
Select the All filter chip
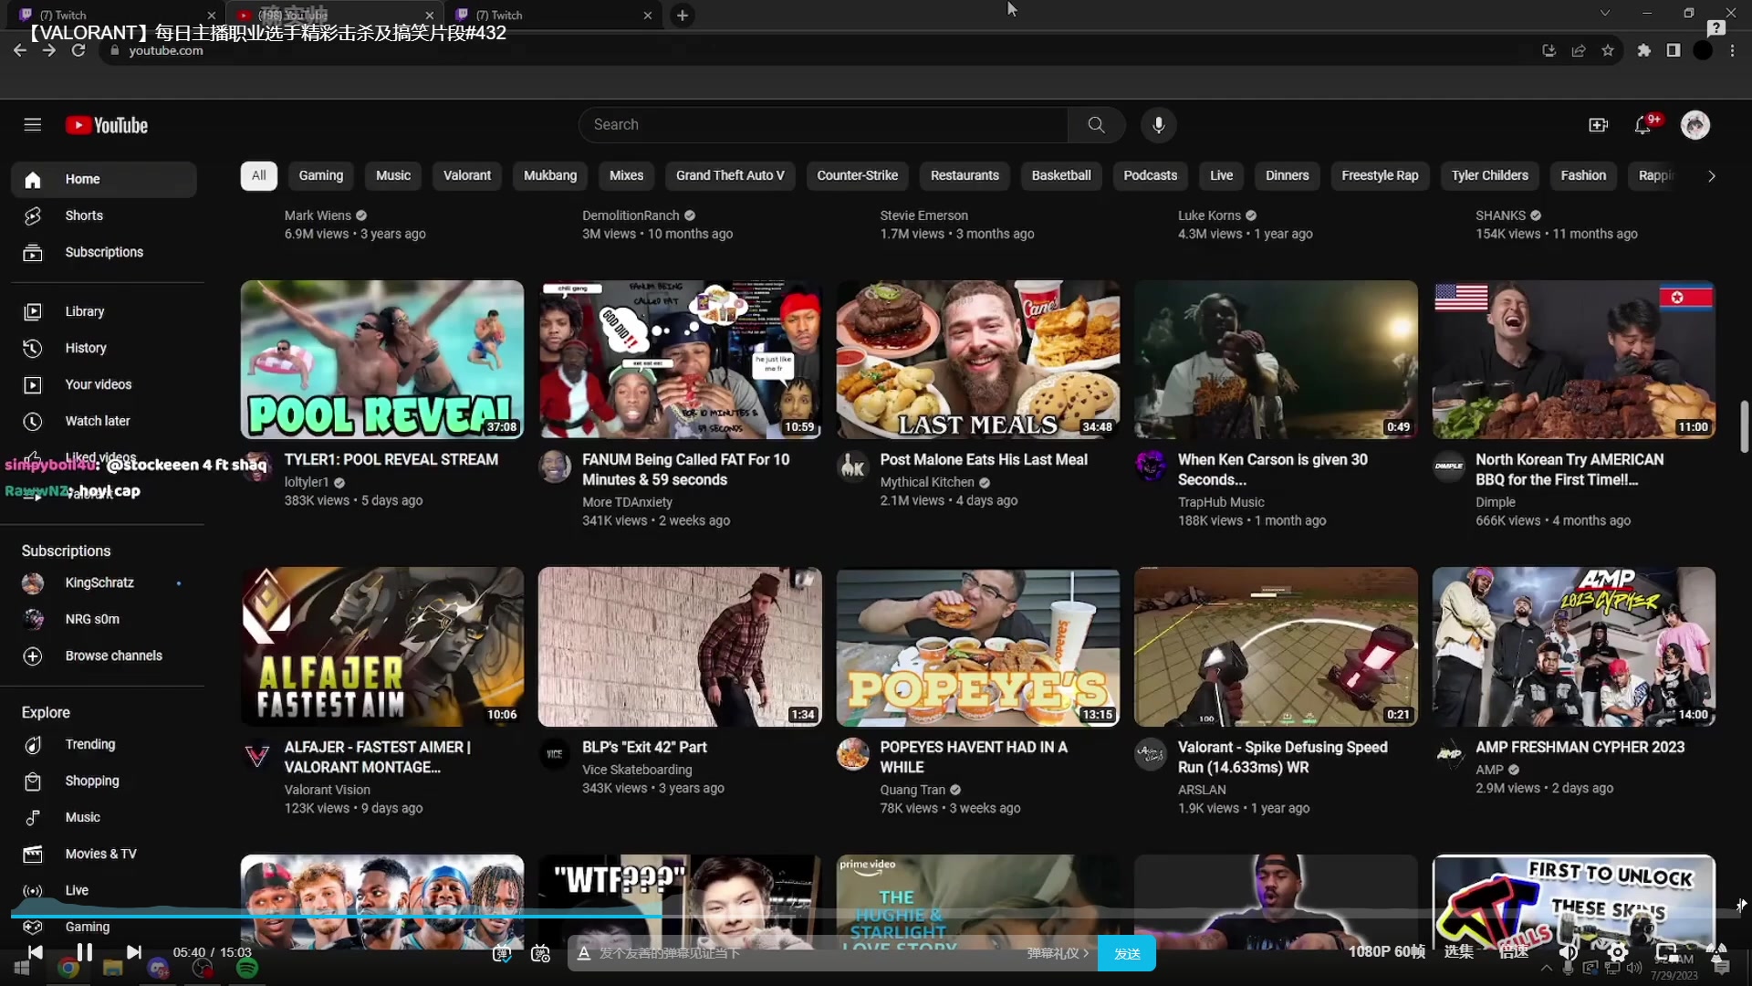tap(258, 175)
